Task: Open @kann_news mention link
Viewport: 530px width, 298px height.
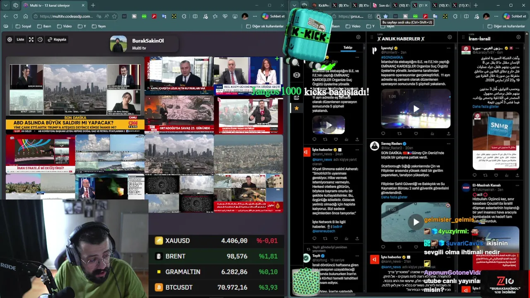Action: pyautogui.click(x=322, y=159)
